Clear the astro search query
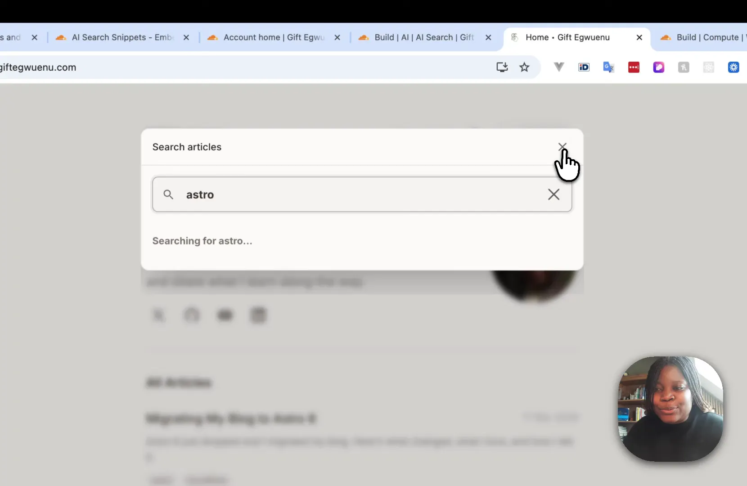Screen dimensions: 747x486 pyautogui.click(x=554, y=194)
